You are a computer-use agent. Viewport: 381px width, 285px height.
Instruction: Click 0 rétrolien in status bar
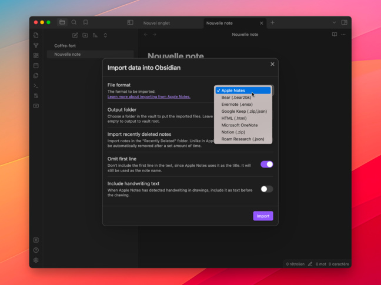(x=295, y=264)
